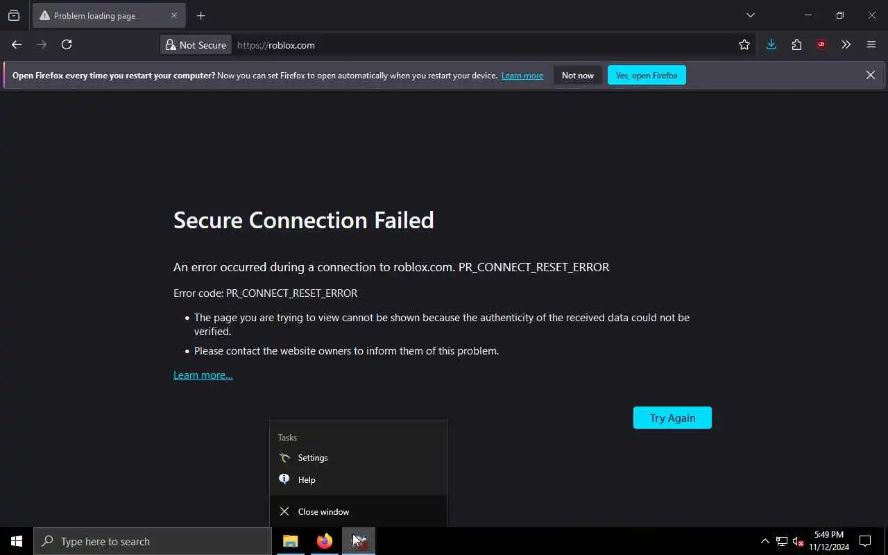888x555 pixels.
Task: Show more tools overflow chevrons
Action: coord(846,44)
